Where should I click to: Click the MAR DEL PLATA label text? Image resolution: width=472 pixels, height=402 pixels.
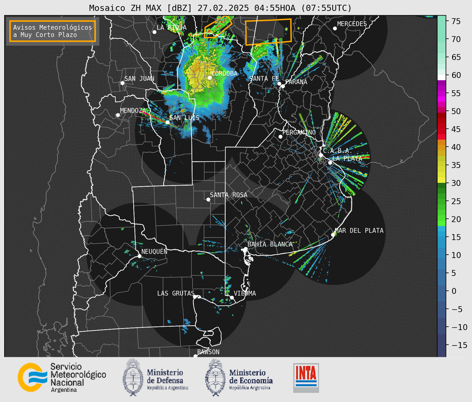tap(359, 231)
